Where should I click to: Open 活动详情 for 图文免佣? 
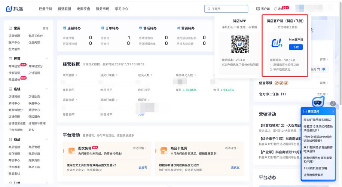(x=139, y=148)
